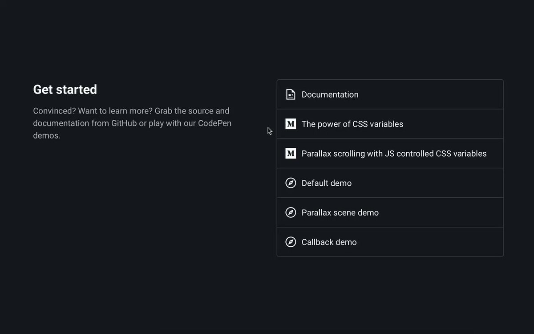The image size is (534, 334).
Task: Click the word "CodePen" in the description
Action: [215, 123]
